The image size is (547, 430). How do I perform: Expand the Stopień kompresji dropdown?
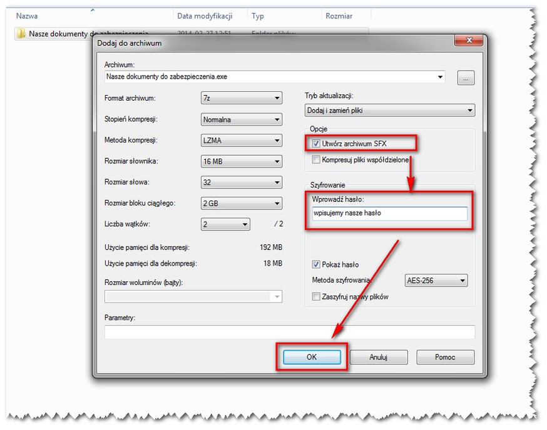coord(241,119)
